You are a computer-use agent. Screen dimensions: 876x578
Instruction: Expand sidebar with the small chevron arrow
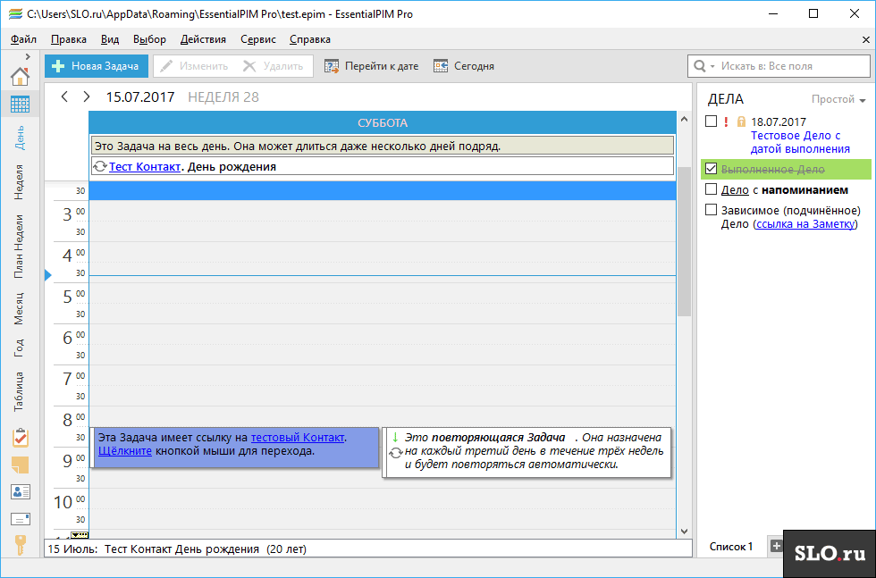28,57
